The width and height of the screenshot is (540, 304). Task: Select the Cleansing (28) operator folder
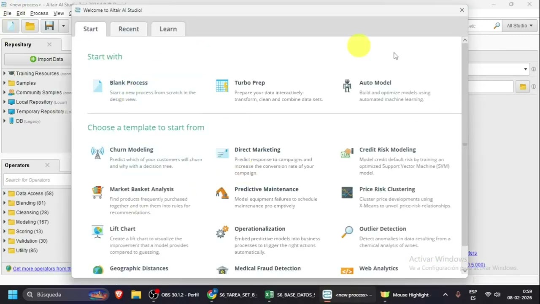(32, 212)
